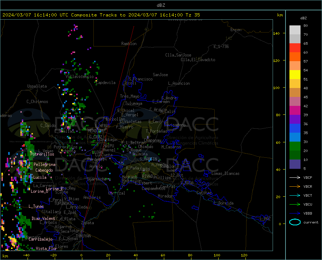This screenshot has width=322, height=260.
Task: Click the Divisadero label on map
Action: pos(175,125)
